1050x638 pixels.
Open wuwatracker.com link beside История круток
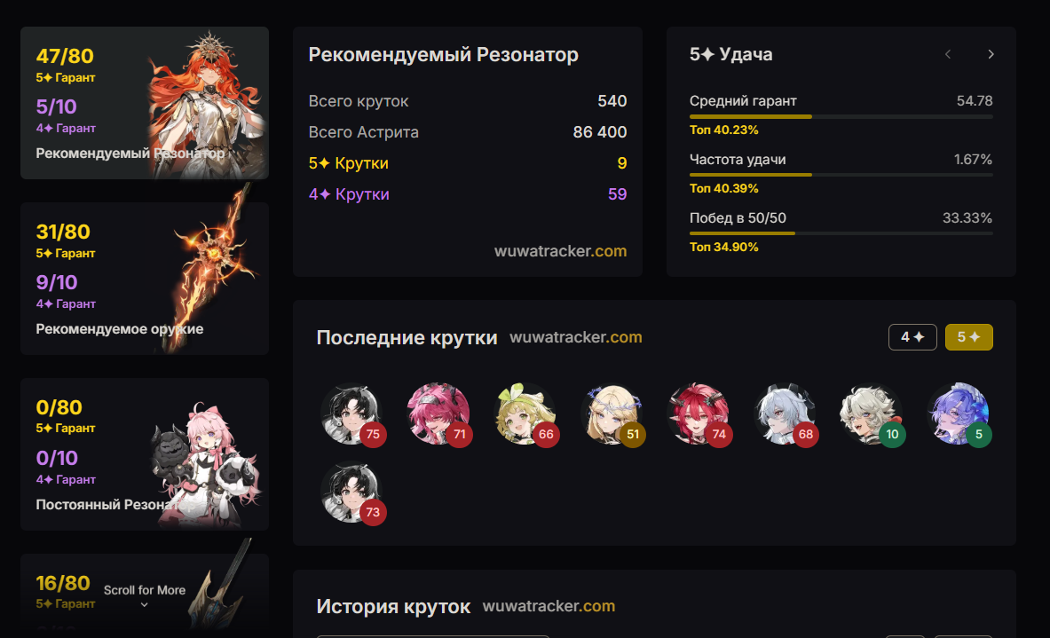coord(549,606)
